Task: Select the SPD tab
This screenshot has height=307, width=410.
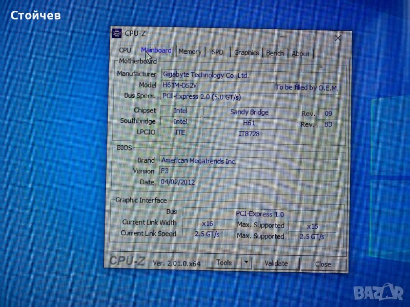Action: click(218, 52)
